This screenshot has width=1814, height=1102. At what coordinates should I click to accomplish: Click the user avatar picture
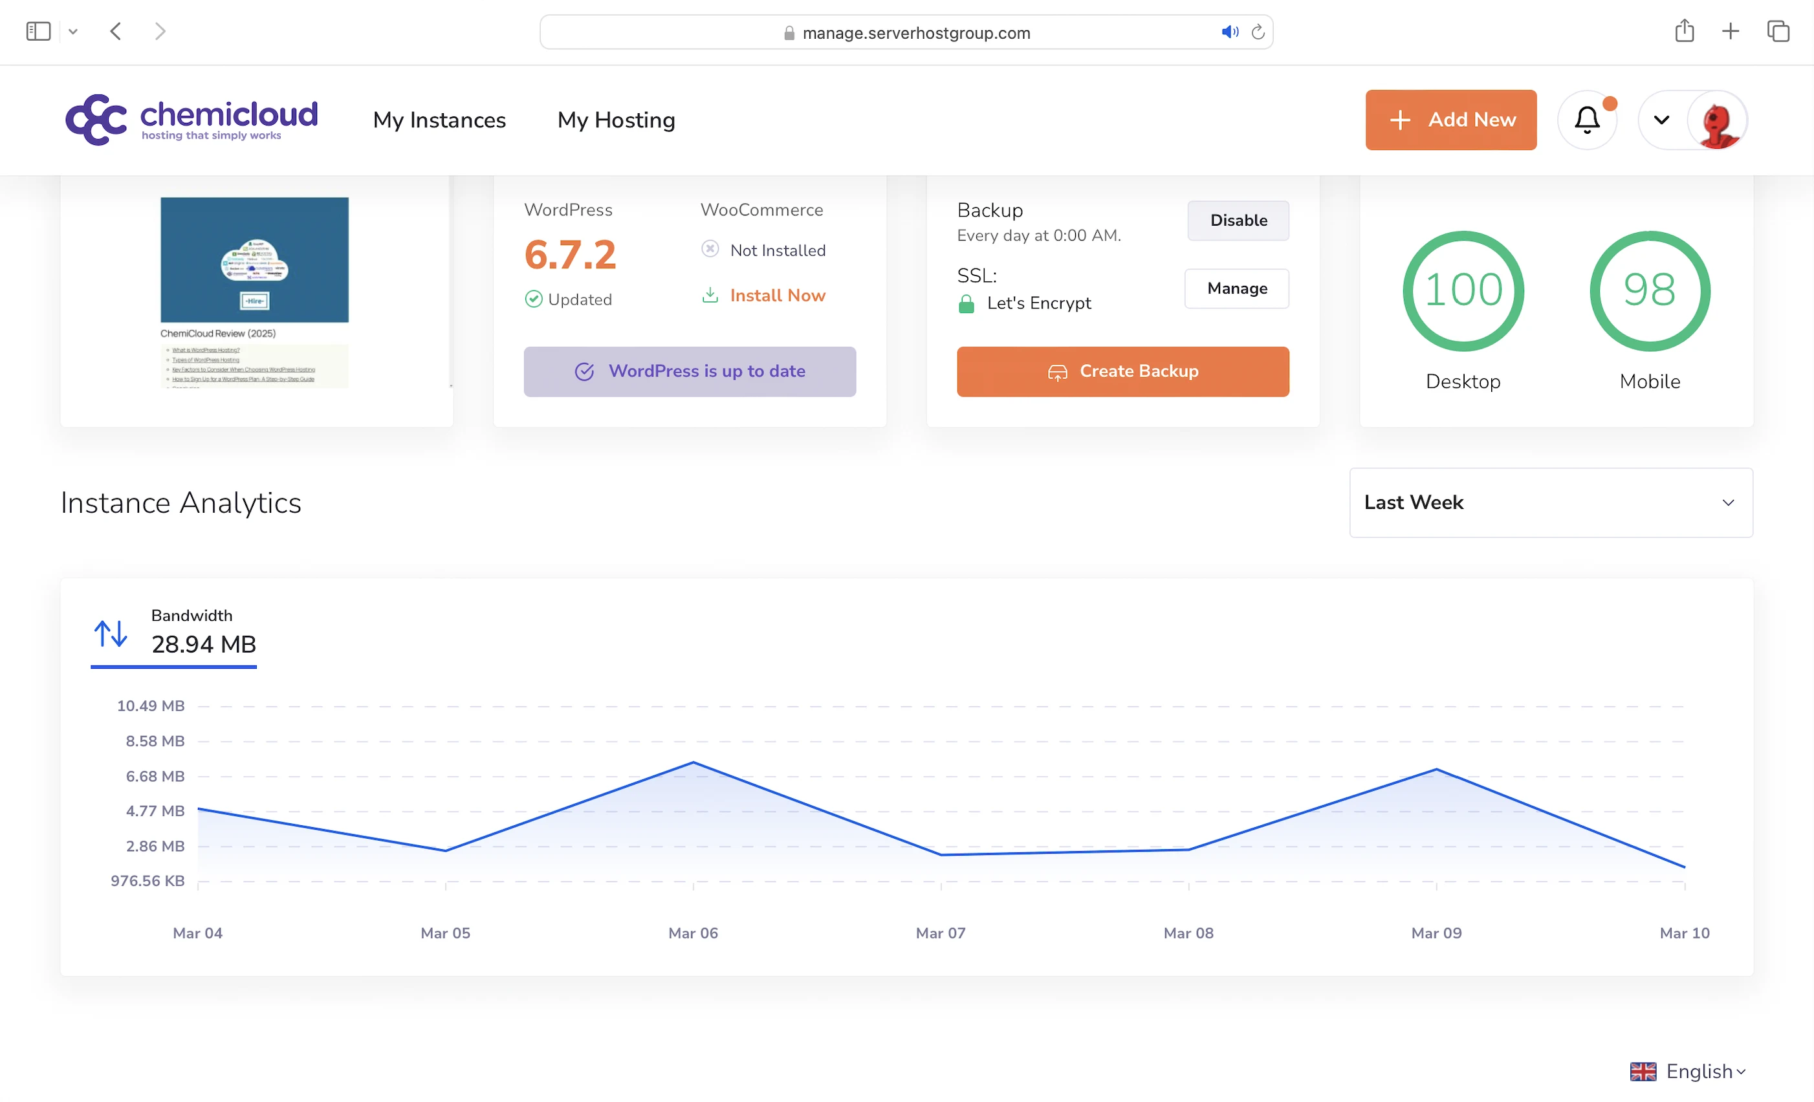pyautogui.click(x=1718, y=120)
